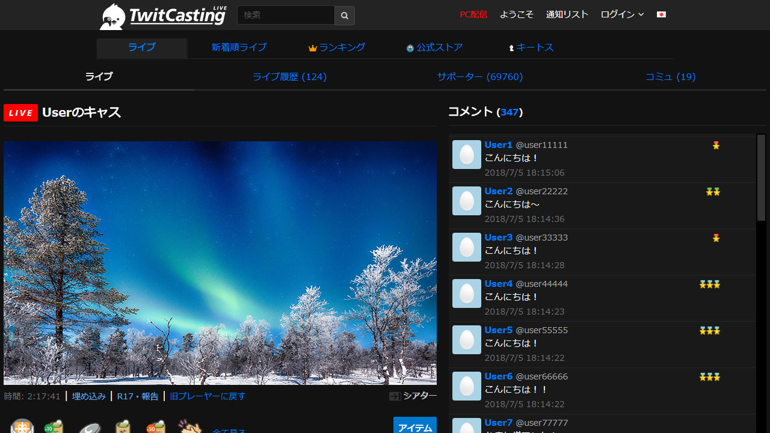Send the tea x10 item icon

54,427
